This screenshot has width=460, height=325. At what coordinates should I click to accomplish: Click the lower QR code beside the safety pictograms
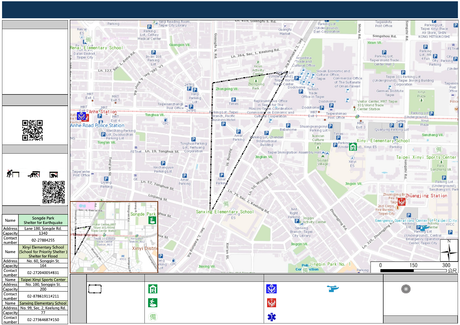click(x=54, y=192)
